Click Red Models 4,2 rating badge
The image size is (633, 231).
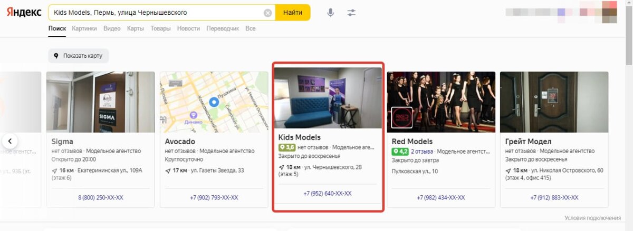tap(400, 151)
